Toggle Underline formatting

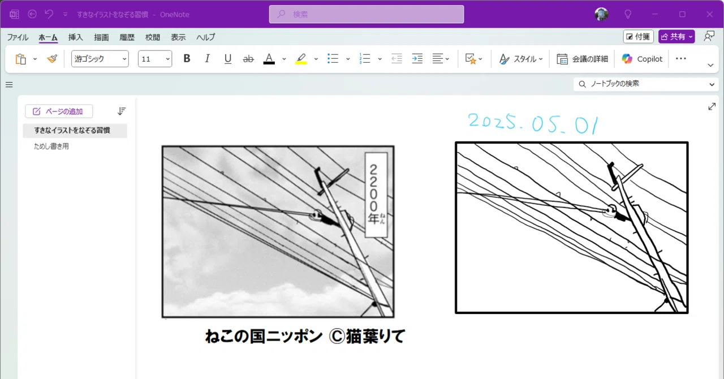click(228, 59)
